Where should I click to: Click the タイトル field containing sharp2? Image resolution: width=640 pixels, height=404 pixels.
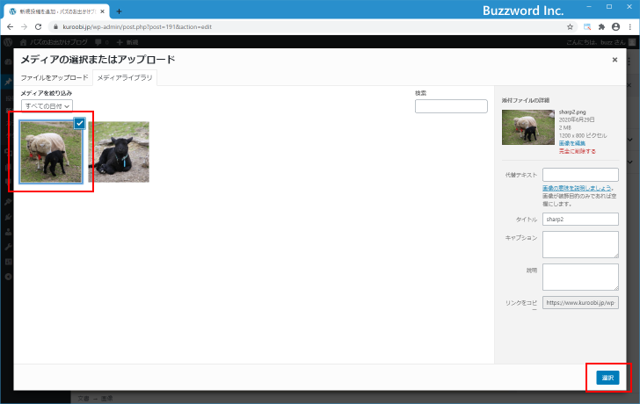[x=580, y=219]
